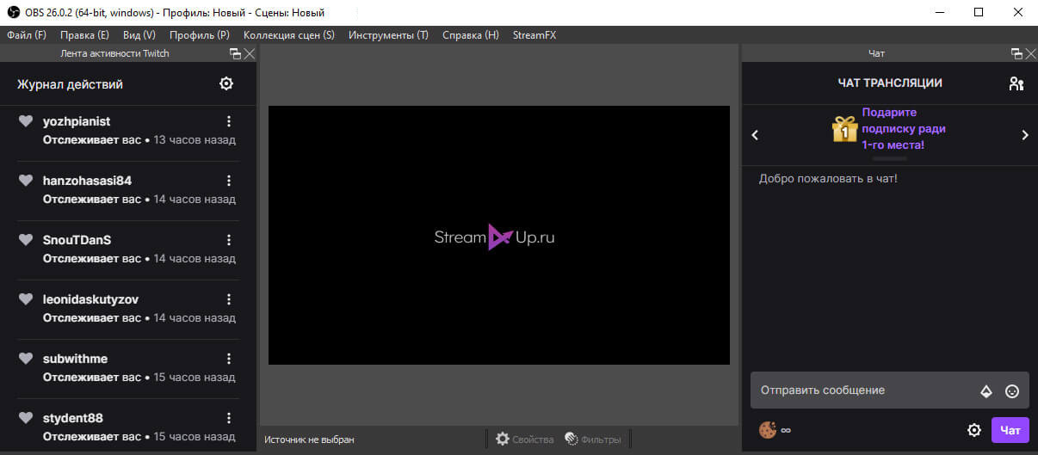Screen dimensions: 1038x455
Task: Click the heart icon next to SnouTDanS
Action: click(x=26, y=240)
